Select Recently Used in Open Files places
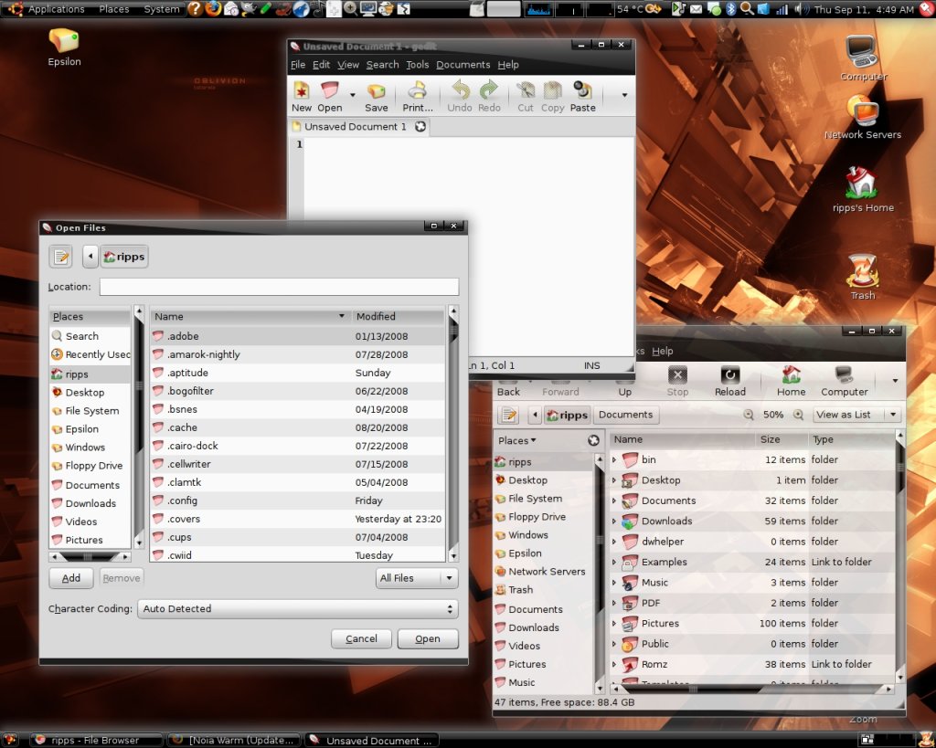 90,354
